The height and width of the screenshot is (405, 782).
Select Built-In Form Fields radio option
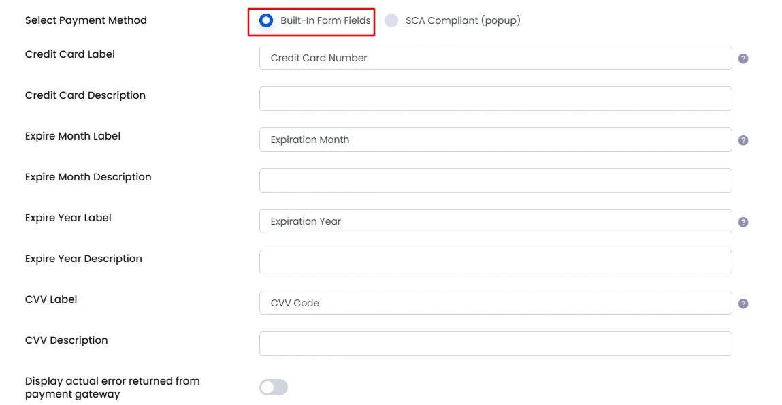point(266,20)
